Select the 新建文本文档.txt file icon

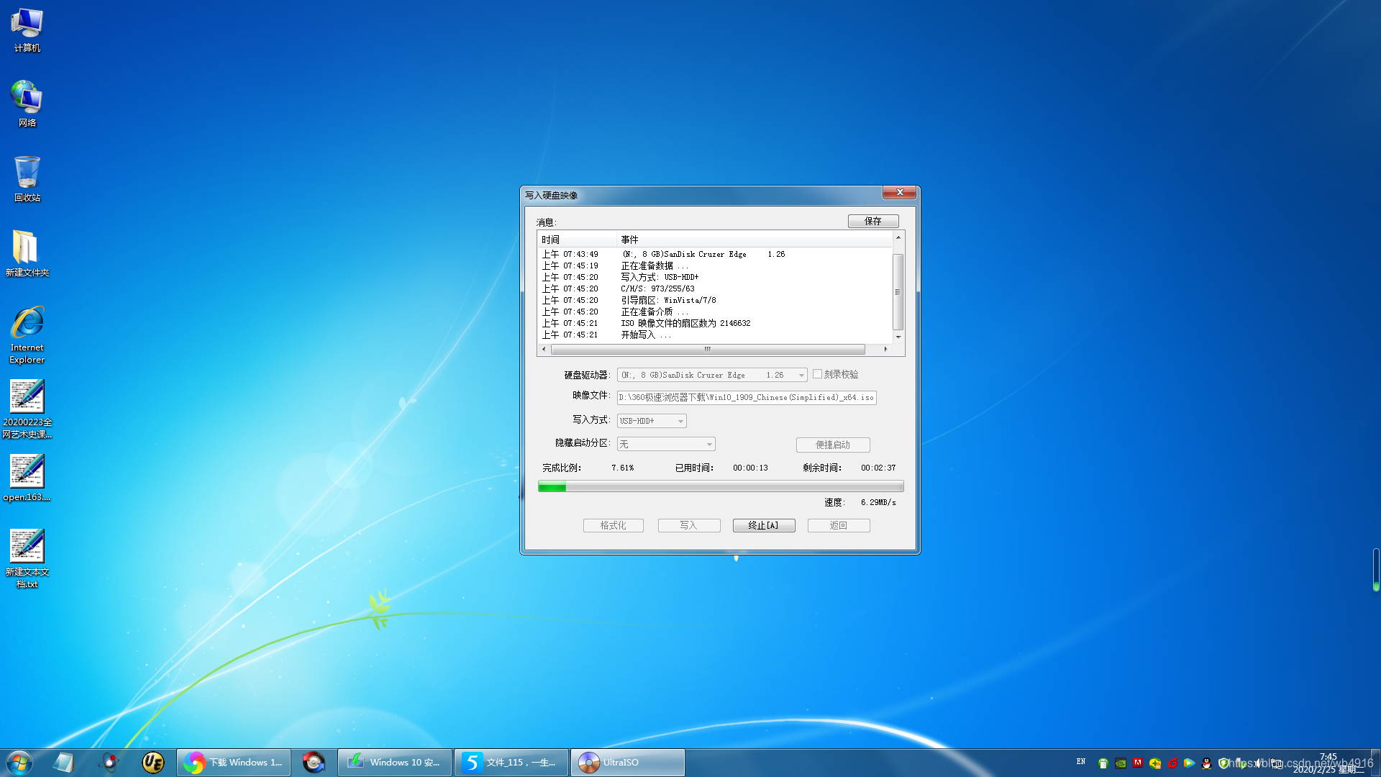27,559
